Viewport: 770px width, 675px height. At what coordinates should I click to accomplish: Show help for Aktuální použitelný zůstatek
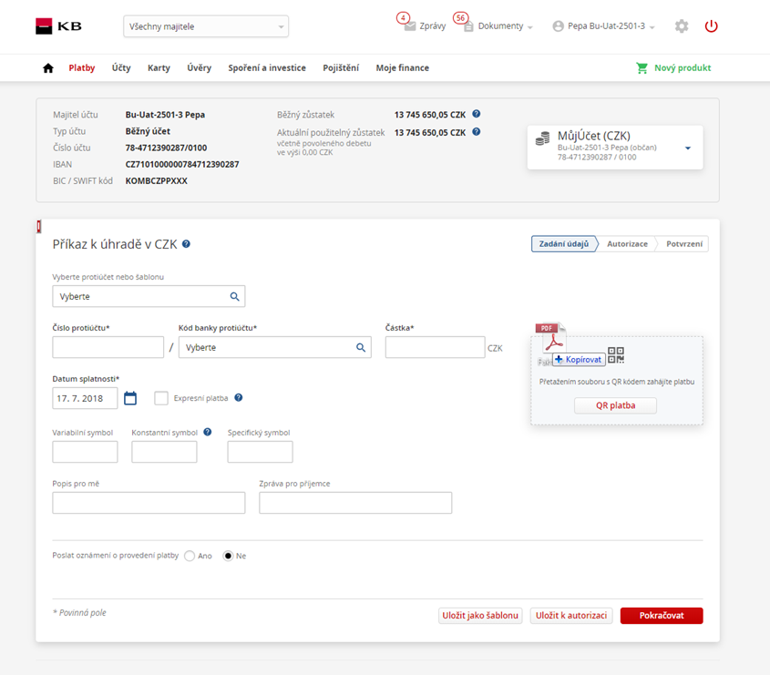(477, 131)
